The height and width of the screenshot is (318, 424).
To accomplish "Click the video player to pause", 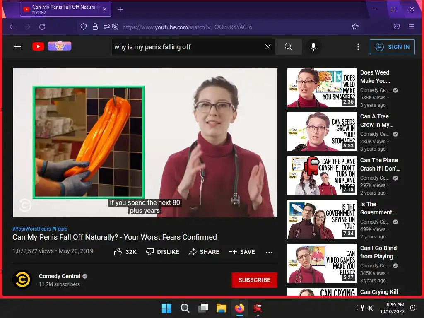I will tap(145, 143).
